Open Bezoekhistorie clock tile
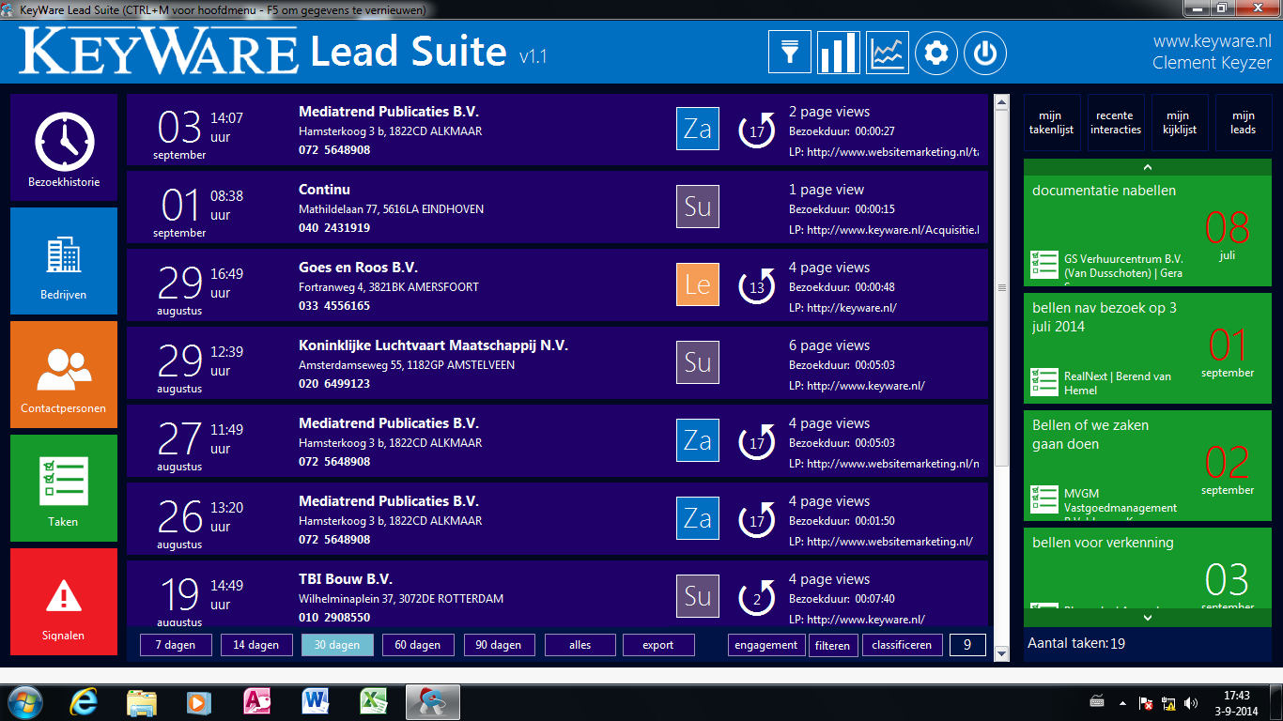 point(64,147)
